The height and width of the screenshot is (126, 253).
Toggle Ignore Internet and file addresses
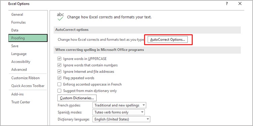coord(59,72)
